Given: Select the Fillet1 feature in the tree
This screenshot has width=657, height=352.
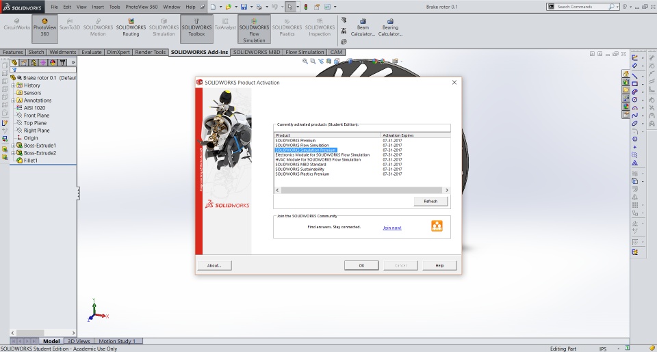Looking at the screenshot, I should click(x=31, y=161).
